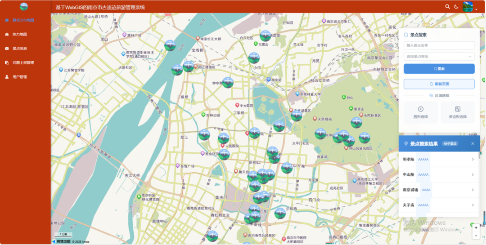486x245 pixels.
Task: Expand the chevron on the 夫子庙 row
Action: tap(472, 205)
